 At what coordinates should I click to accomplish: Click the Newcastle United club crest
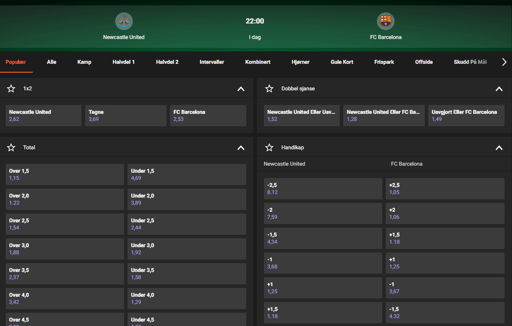point(124,21)
